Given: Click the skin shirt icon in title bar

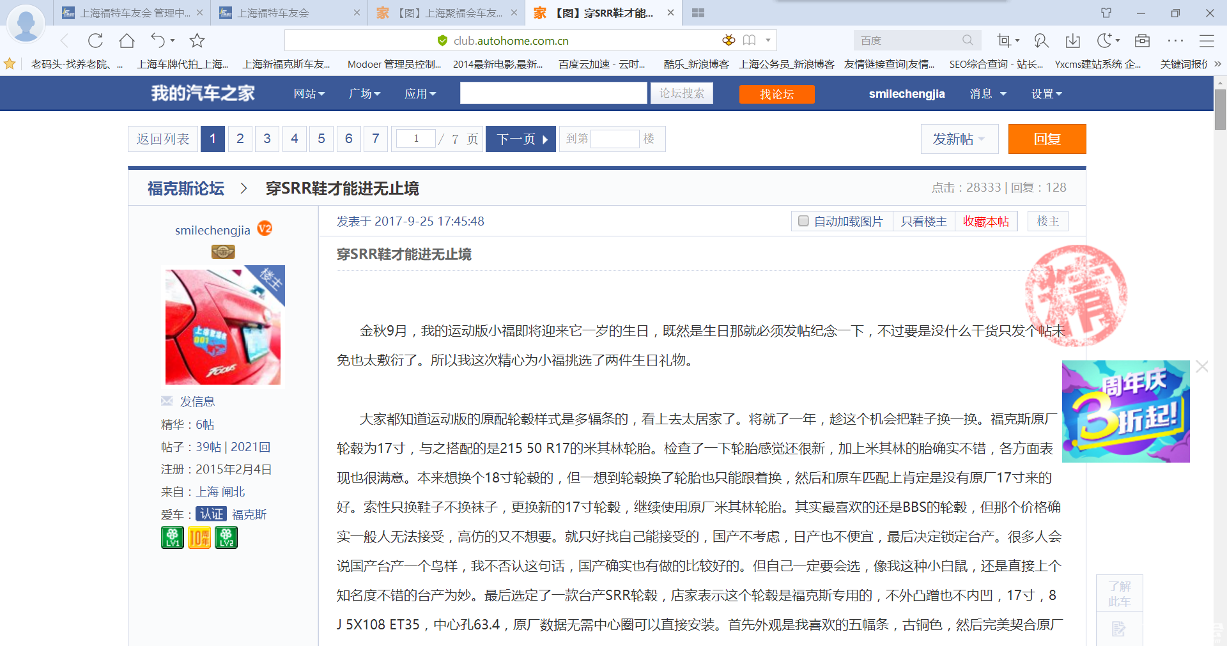Looking at the screenshot, I should [x=1106, y=13].
